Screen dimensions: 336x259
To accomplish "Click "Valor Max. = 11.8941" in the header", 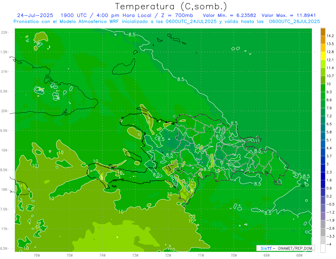I will coord(288,15).
